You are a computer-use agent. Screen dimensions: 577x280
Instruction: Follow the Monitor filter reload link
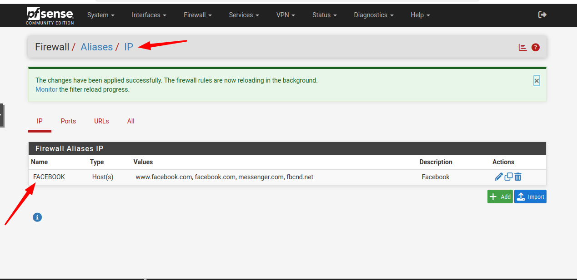pyautogui.click(x=46, y=89)
